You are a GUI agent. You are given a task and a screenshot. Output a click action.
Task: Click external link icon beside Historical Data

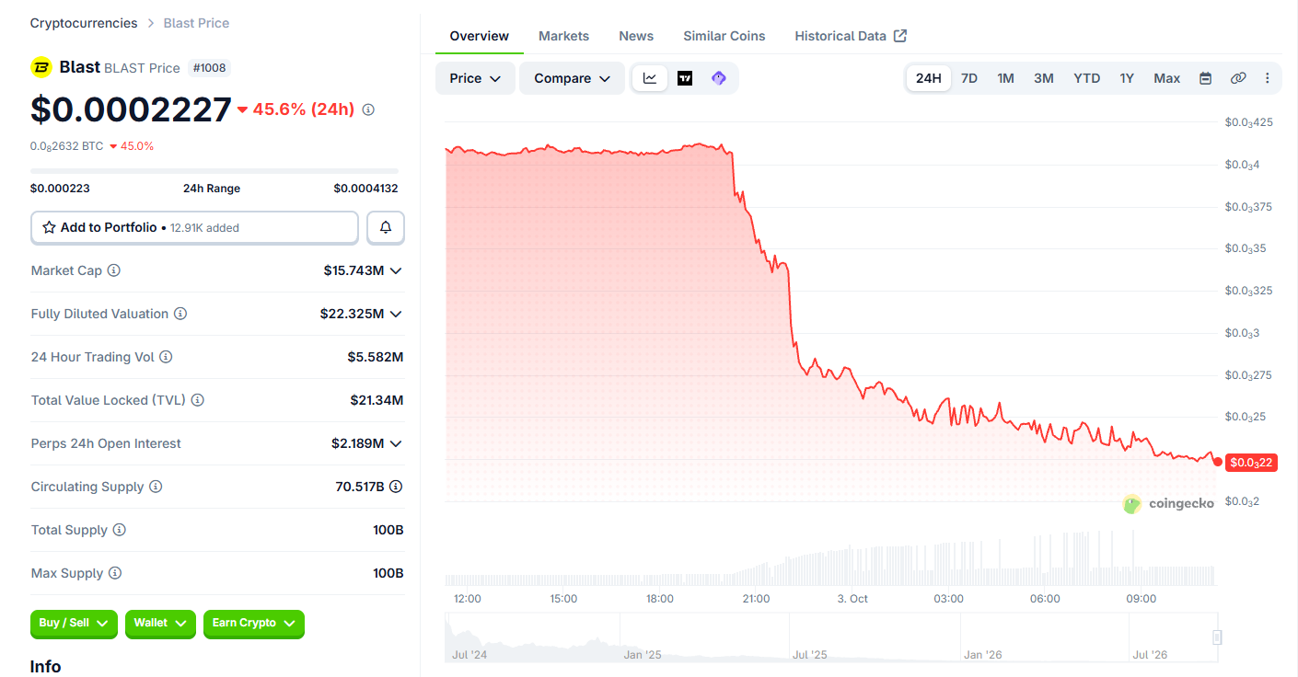point(901,36)
